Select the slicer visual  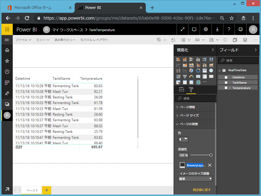pyautogui.click(x=178, y=82)
